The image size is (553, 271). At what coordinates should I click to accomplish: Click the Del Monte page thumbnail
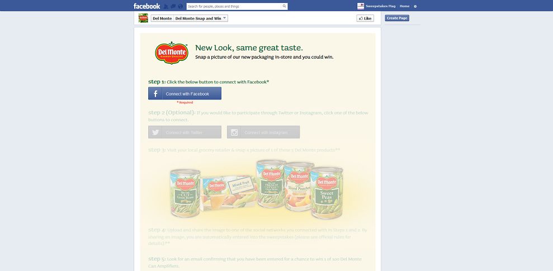[143, 18]
